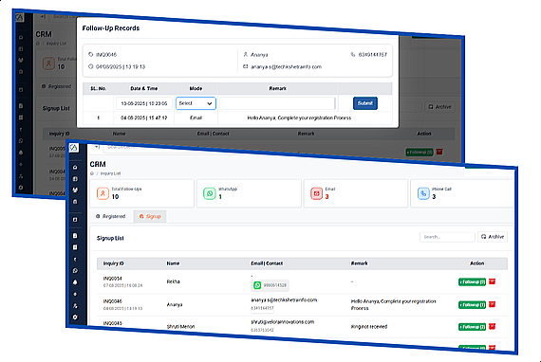Click the 'Ring not received' remark

369,326
